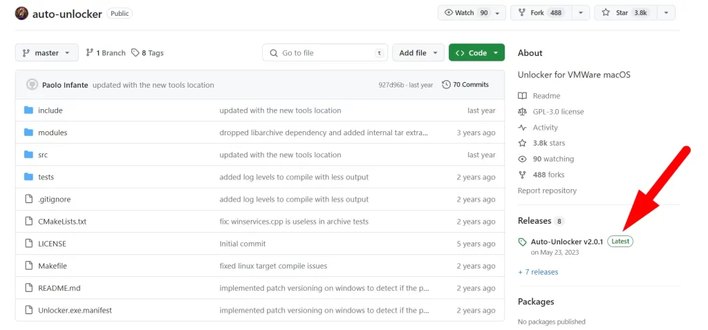The image size is (708, 330).
Task: Open the Unlocker.exe.manifest file name
Action: coord(75,310)
